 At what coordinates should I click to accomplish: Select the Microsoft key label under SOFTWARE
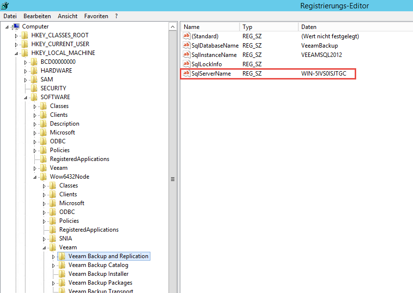coord(62,132)
